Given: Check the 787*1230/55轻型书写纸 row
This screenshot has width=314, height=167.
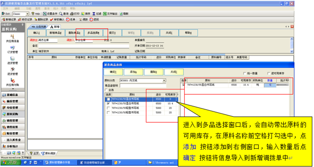Looking at the screenshot, I should 108,108.
